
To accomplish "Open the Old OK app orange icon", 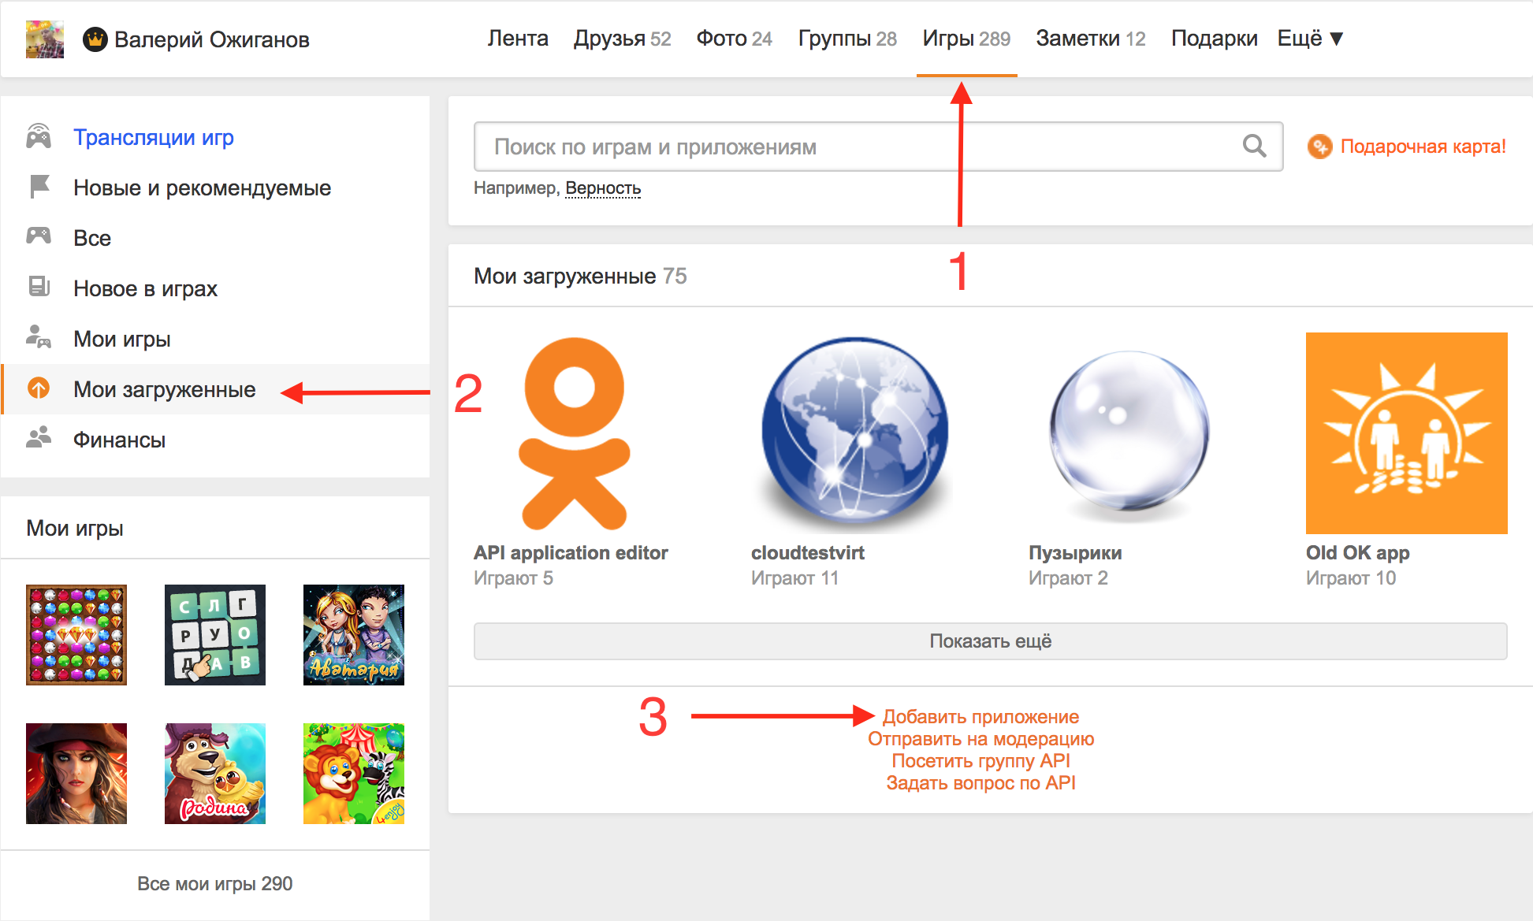I will 1407,433.
